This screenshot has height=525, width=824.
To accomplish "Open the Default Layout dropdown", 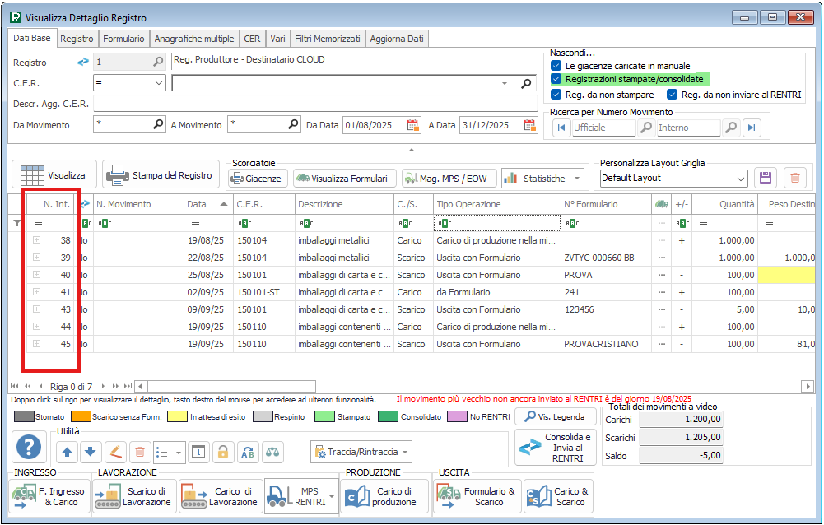I will coord(740,178).
